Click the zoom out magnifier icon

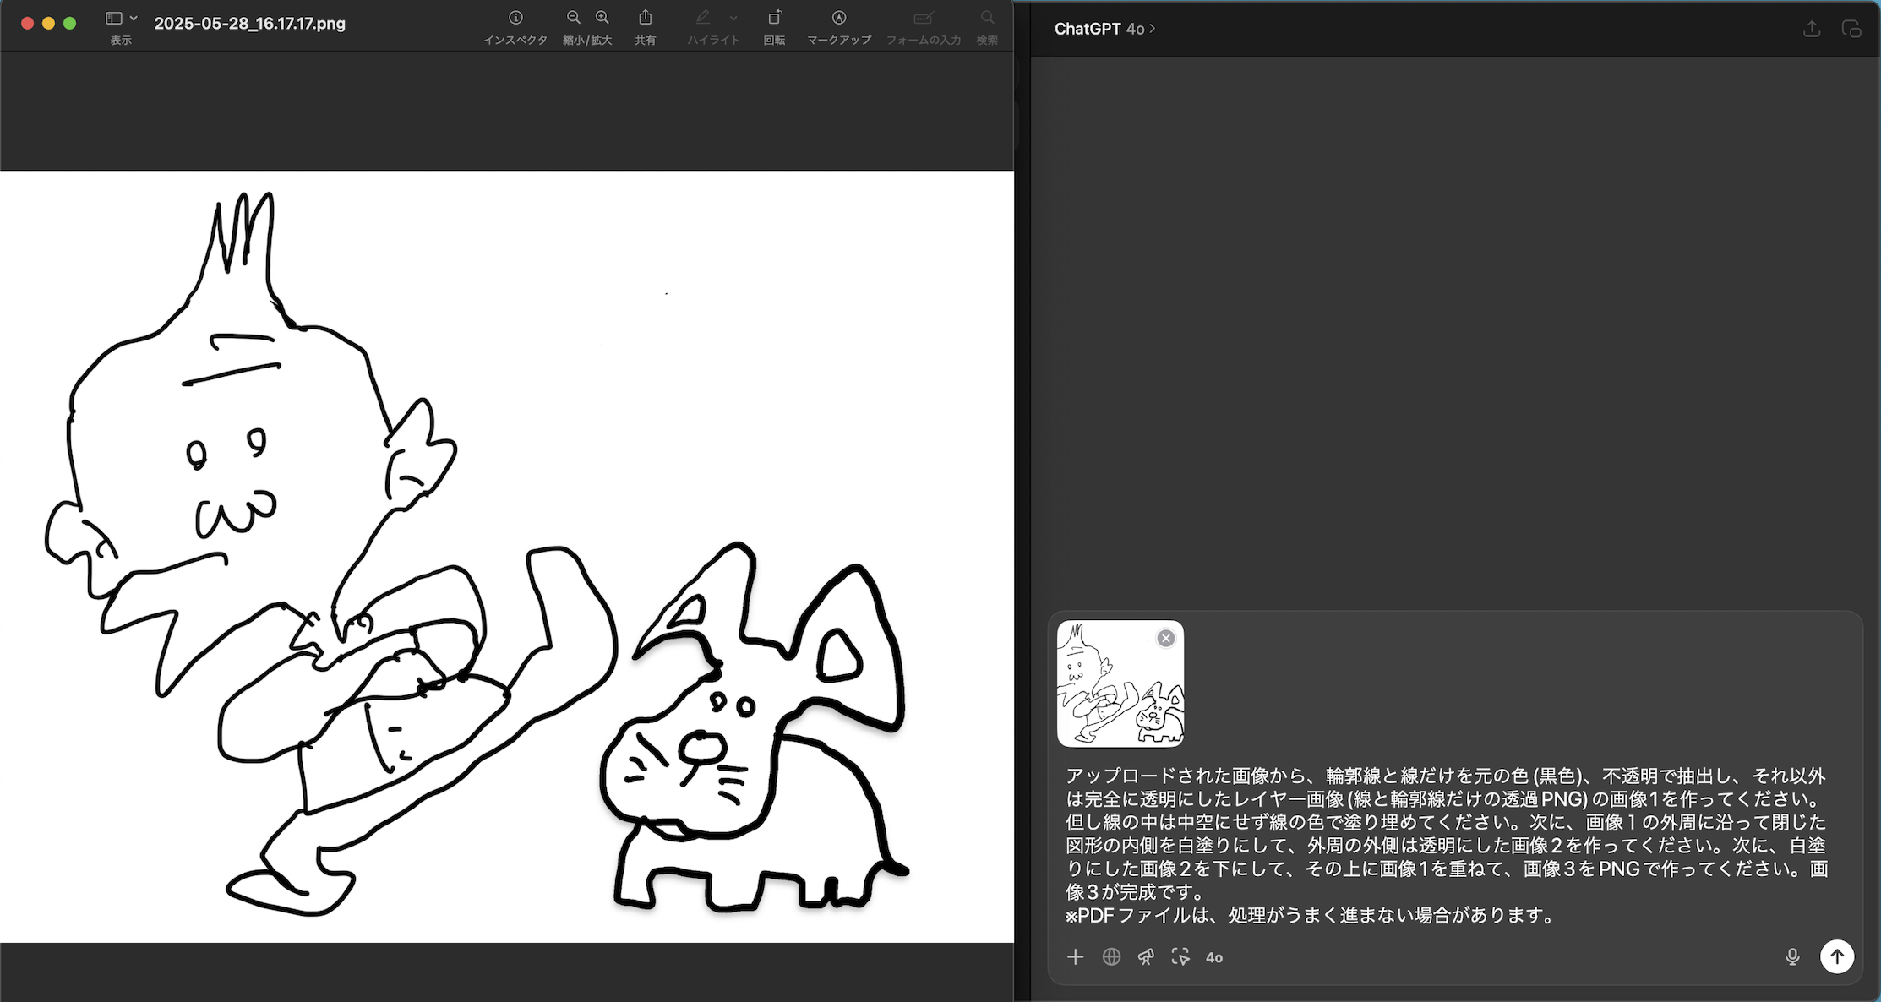tap(574, 18)
